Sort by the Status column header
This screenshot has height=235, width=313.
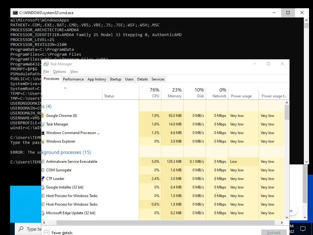point(120,93)
